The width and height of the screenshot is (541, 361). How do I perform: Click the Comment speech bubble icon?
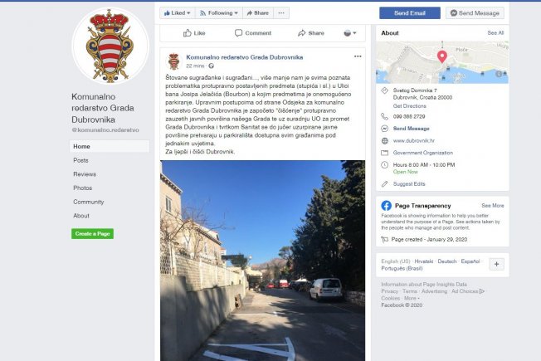[238, 33]
